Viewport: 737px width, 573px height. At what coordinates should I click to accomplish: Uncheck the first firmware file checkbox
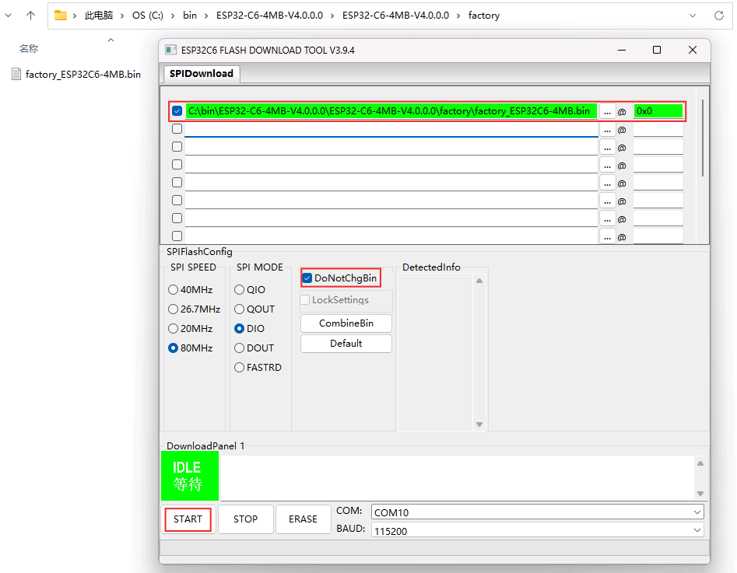(x=177, y=111)
